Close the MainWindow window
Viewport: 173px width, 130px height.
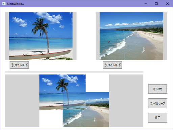tap(167, 4)
